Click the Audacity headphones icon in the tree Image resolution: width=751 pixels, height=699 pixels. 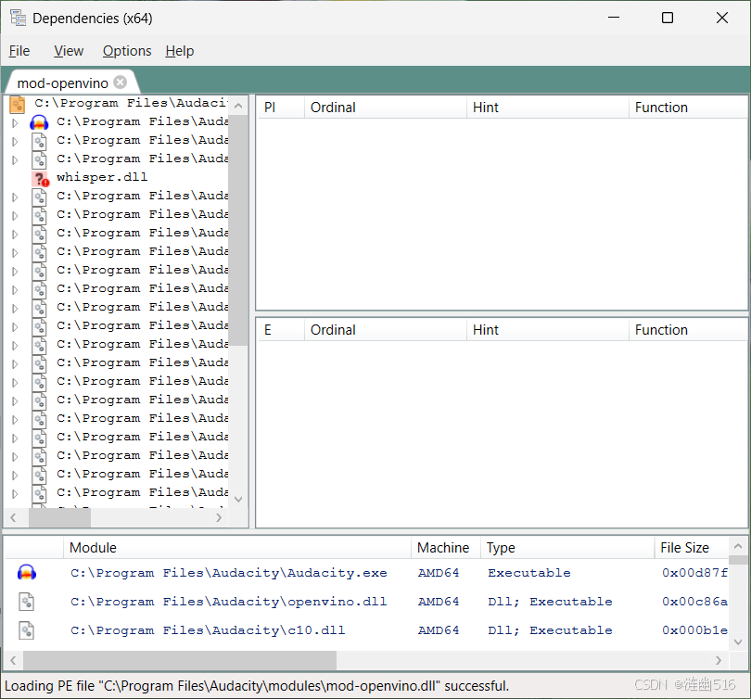[39, 122]
